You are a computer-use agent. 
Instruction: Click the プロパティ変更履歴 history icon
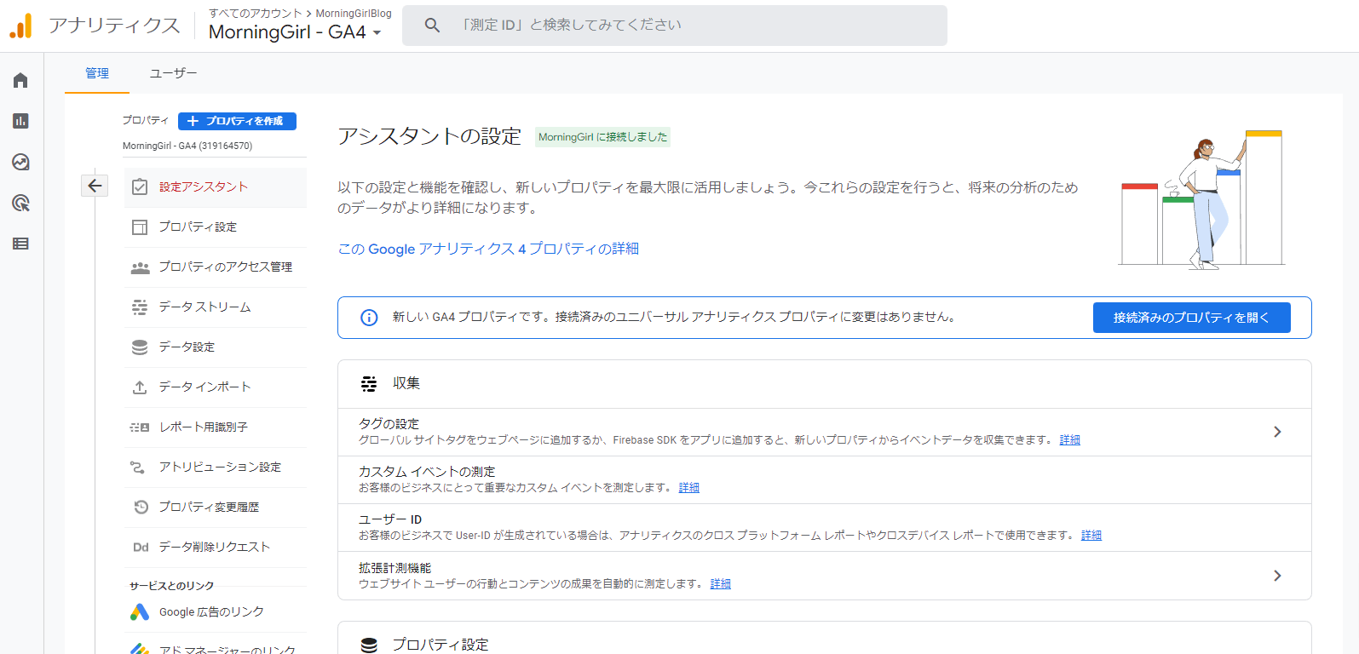pyautogui.click(x=141, y=508)
